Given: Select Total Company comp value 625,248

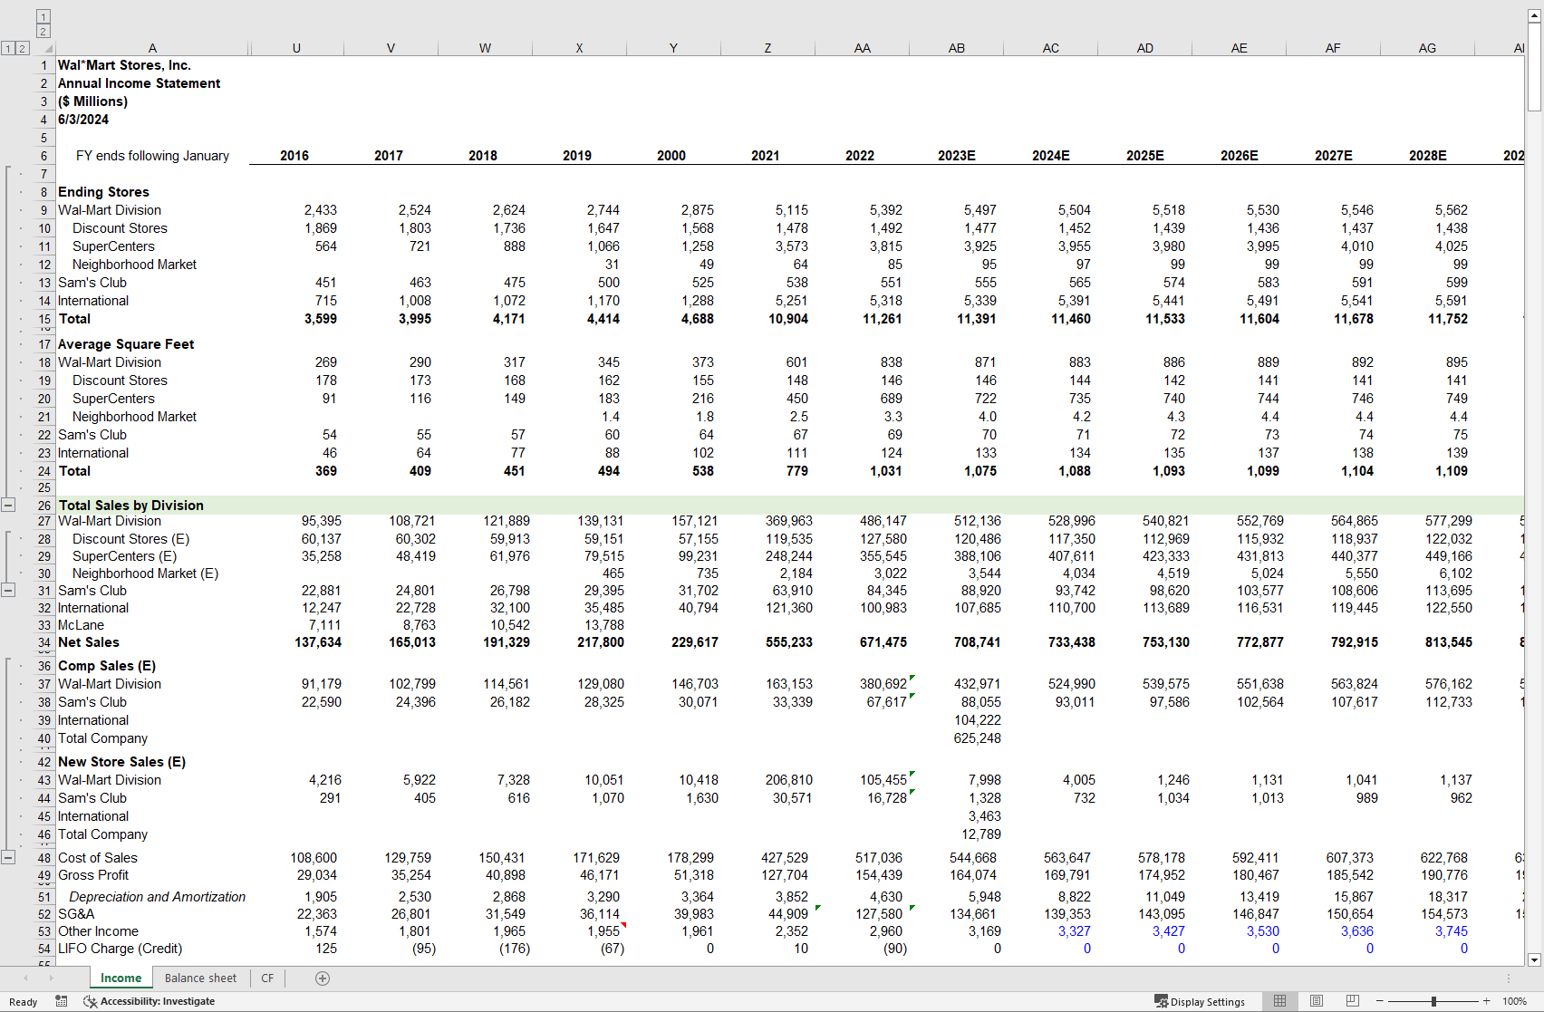Looking at the screenshot, I should coord(977,738).
